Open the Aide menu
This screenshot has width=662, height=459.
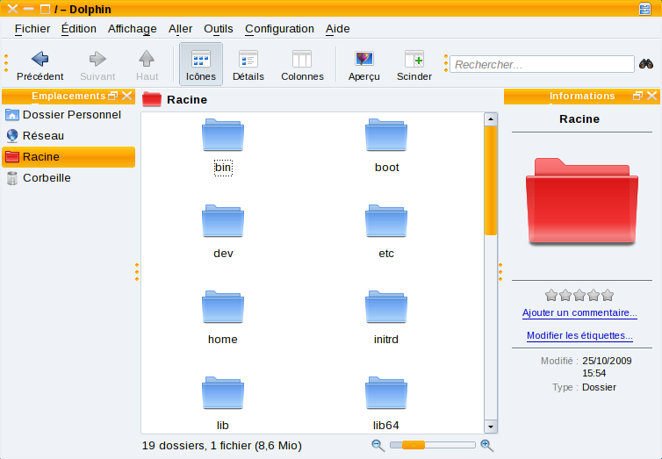tap(338, 29)
